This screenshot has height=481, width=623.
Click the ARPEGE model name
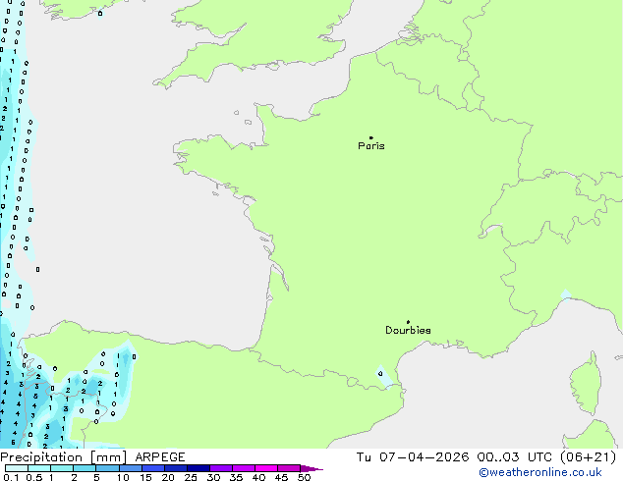coord(160,457)
